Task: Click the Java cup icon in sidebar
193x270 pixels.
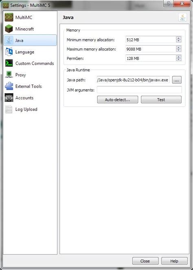Action: coord(9,40)
